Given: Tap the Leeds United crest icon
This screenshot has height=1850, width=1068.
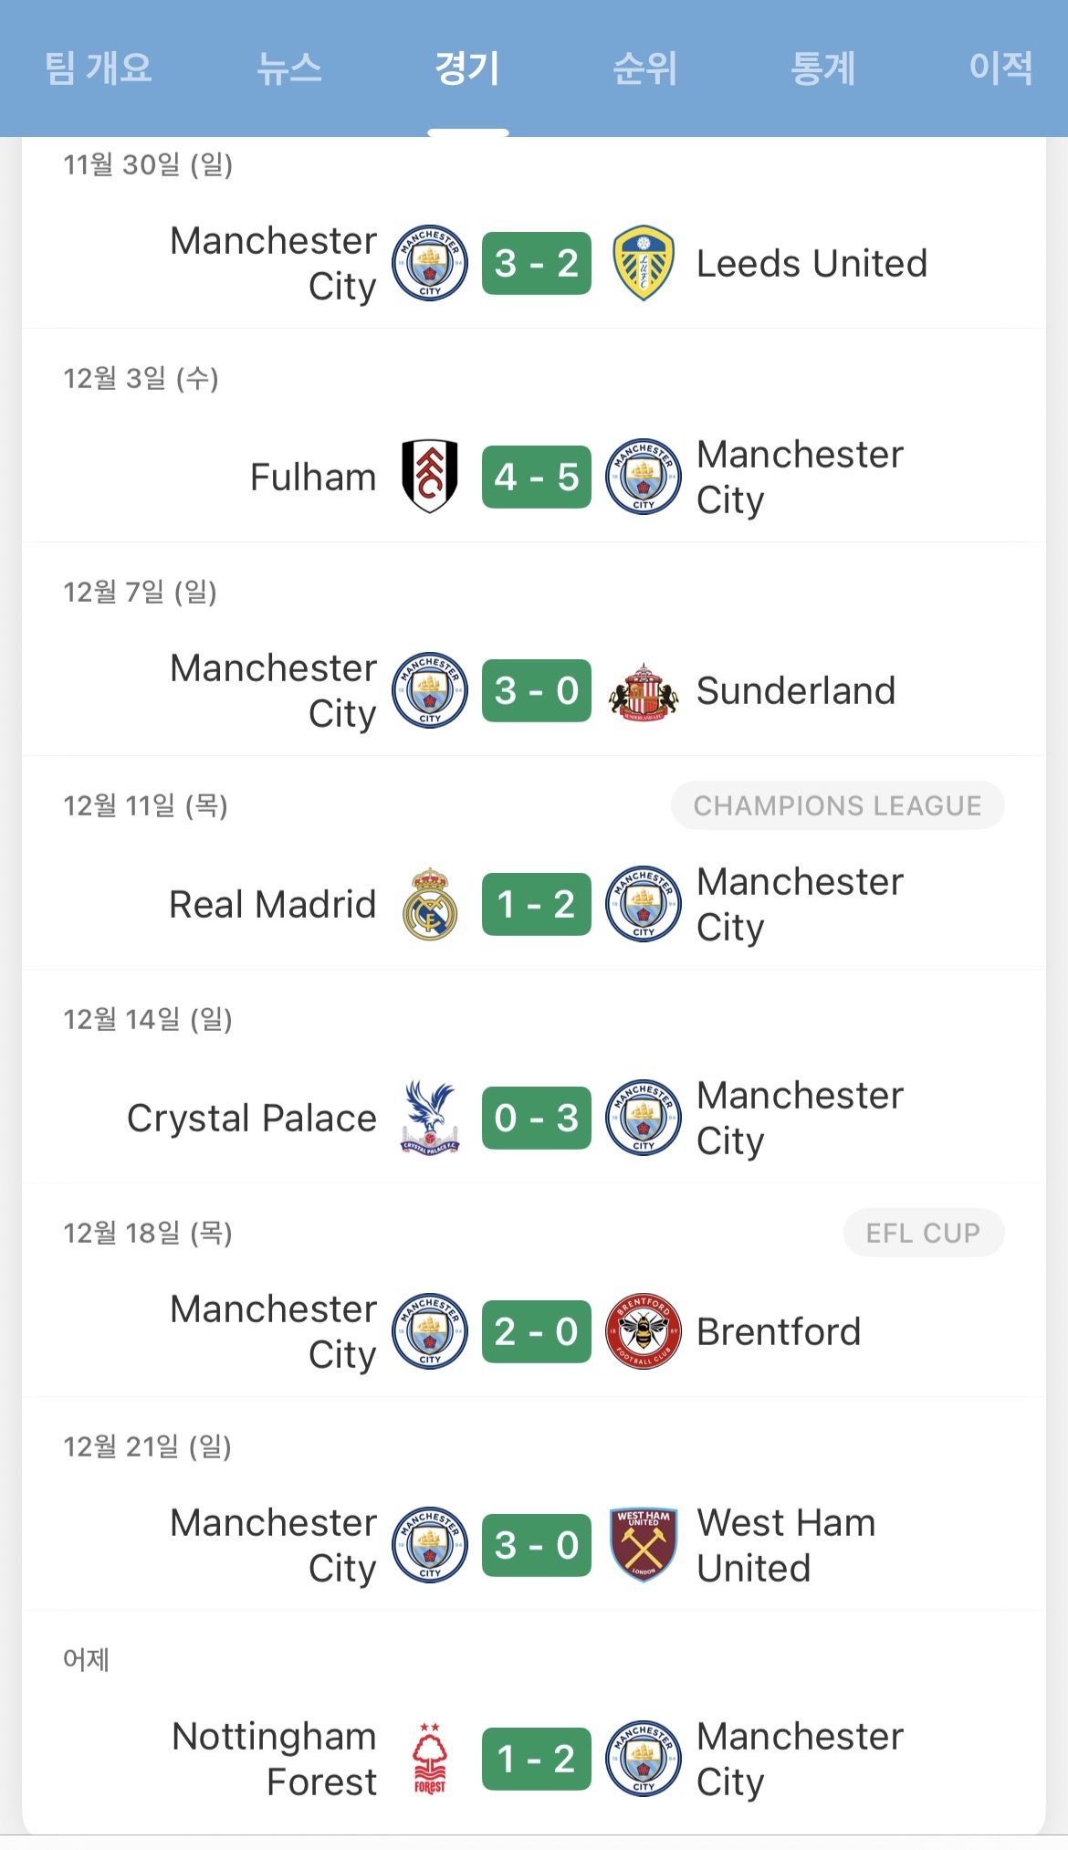Looking at the screenshot, I should click(x=644, y=263).
